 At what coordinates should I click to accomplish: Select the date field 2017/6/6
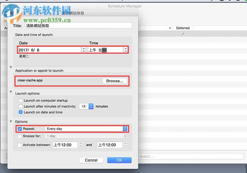50,50
